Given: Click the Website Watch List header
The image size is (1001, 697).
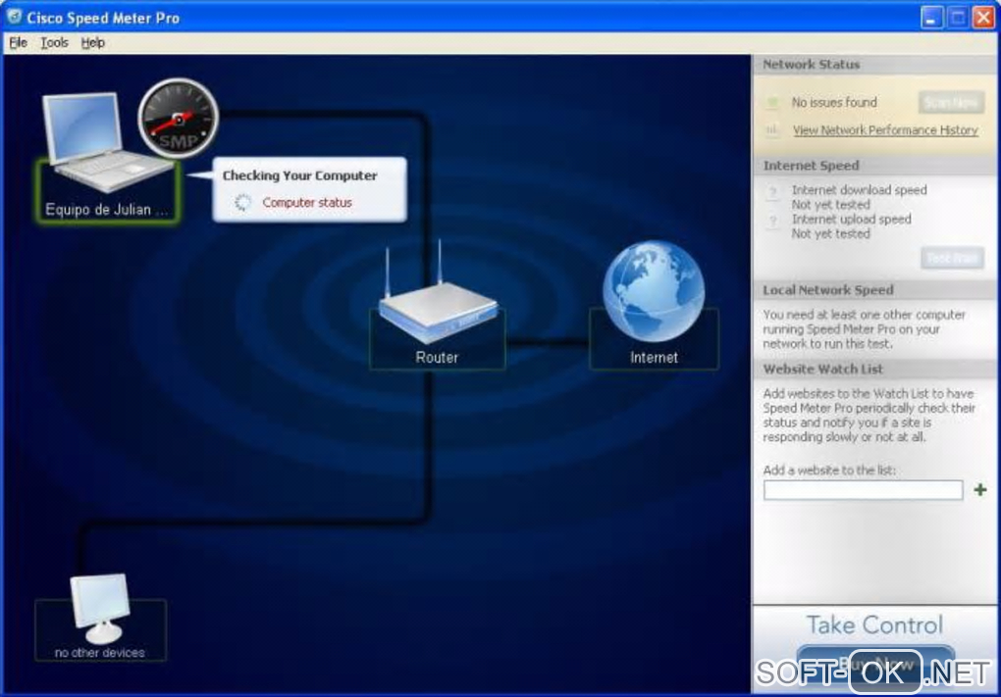Looking at the screenshot, I should point(823,370).
